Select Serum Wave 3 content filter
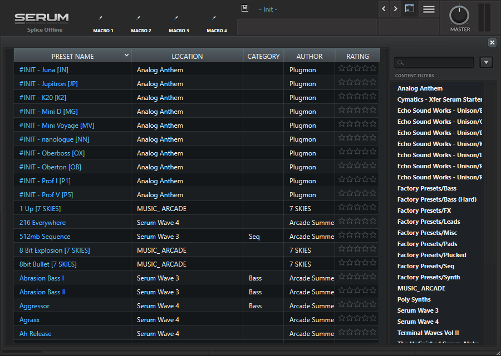Image resolution: width=501 pixels, height=356 pixels. tap(417, 311)
